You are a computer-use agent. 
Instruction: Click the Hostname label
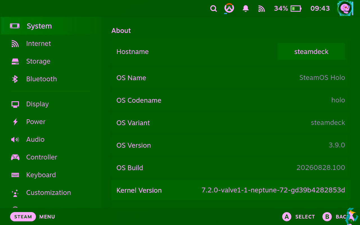(x=132, y=52)
